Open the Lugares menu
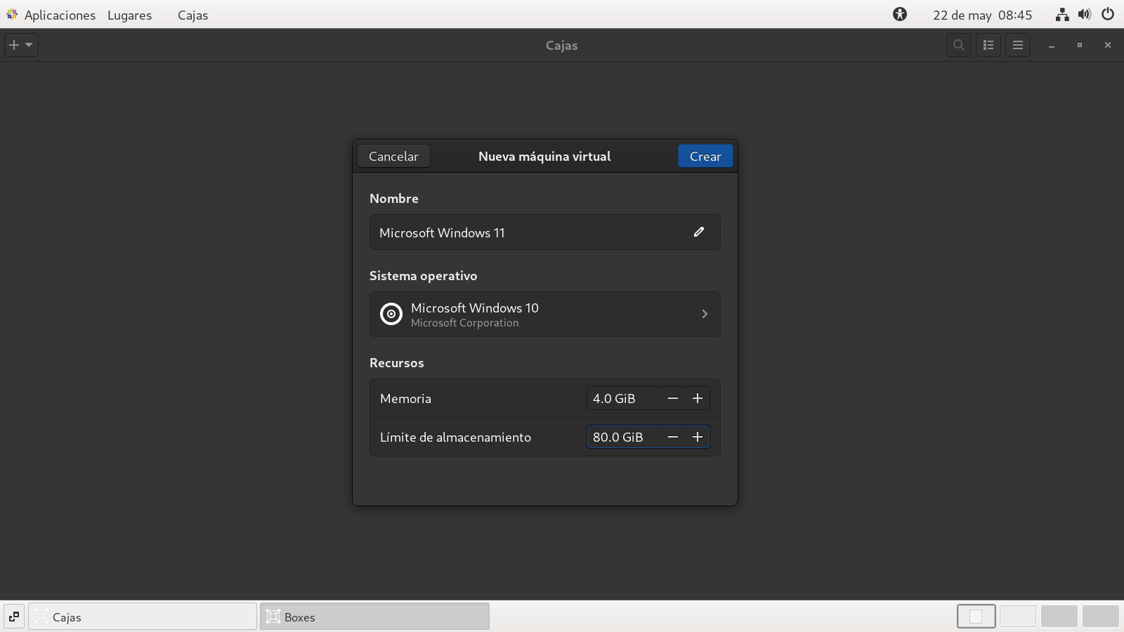 click(x=129, y=15)
